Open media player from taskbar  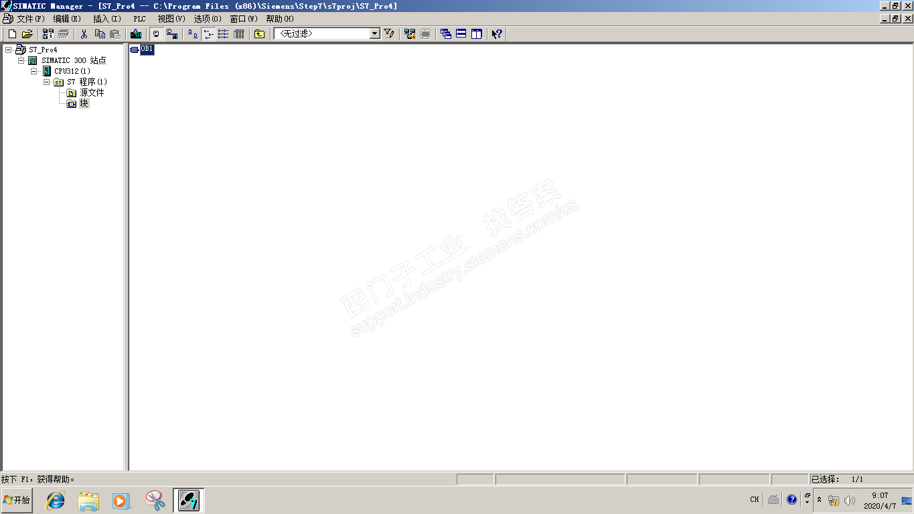tap(121, 500)
